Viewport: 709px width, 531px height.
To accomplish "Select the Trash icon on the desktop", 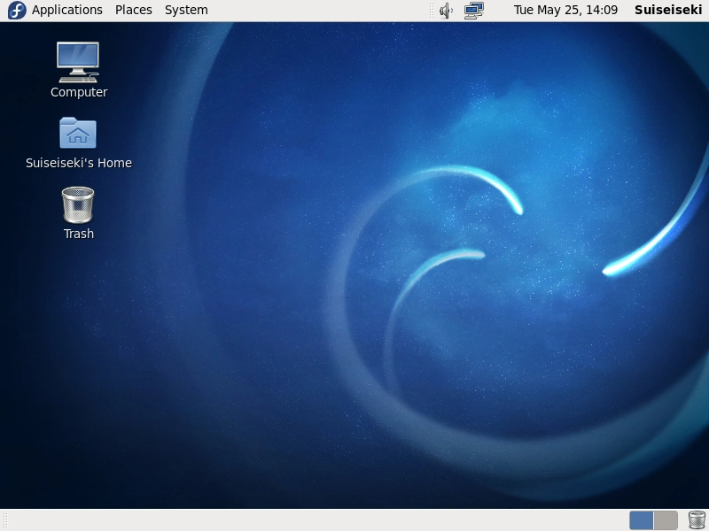I will click(x=78, y=205).
